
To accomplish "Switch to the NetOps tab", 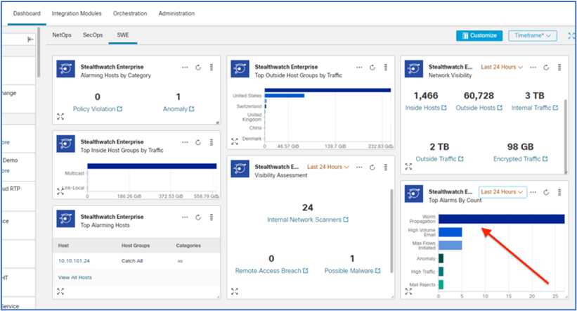I will tap(62, 35).
